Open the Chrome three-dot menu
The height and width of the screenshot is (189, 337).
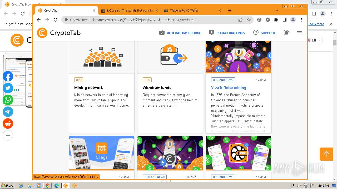[x=301, y=20]
